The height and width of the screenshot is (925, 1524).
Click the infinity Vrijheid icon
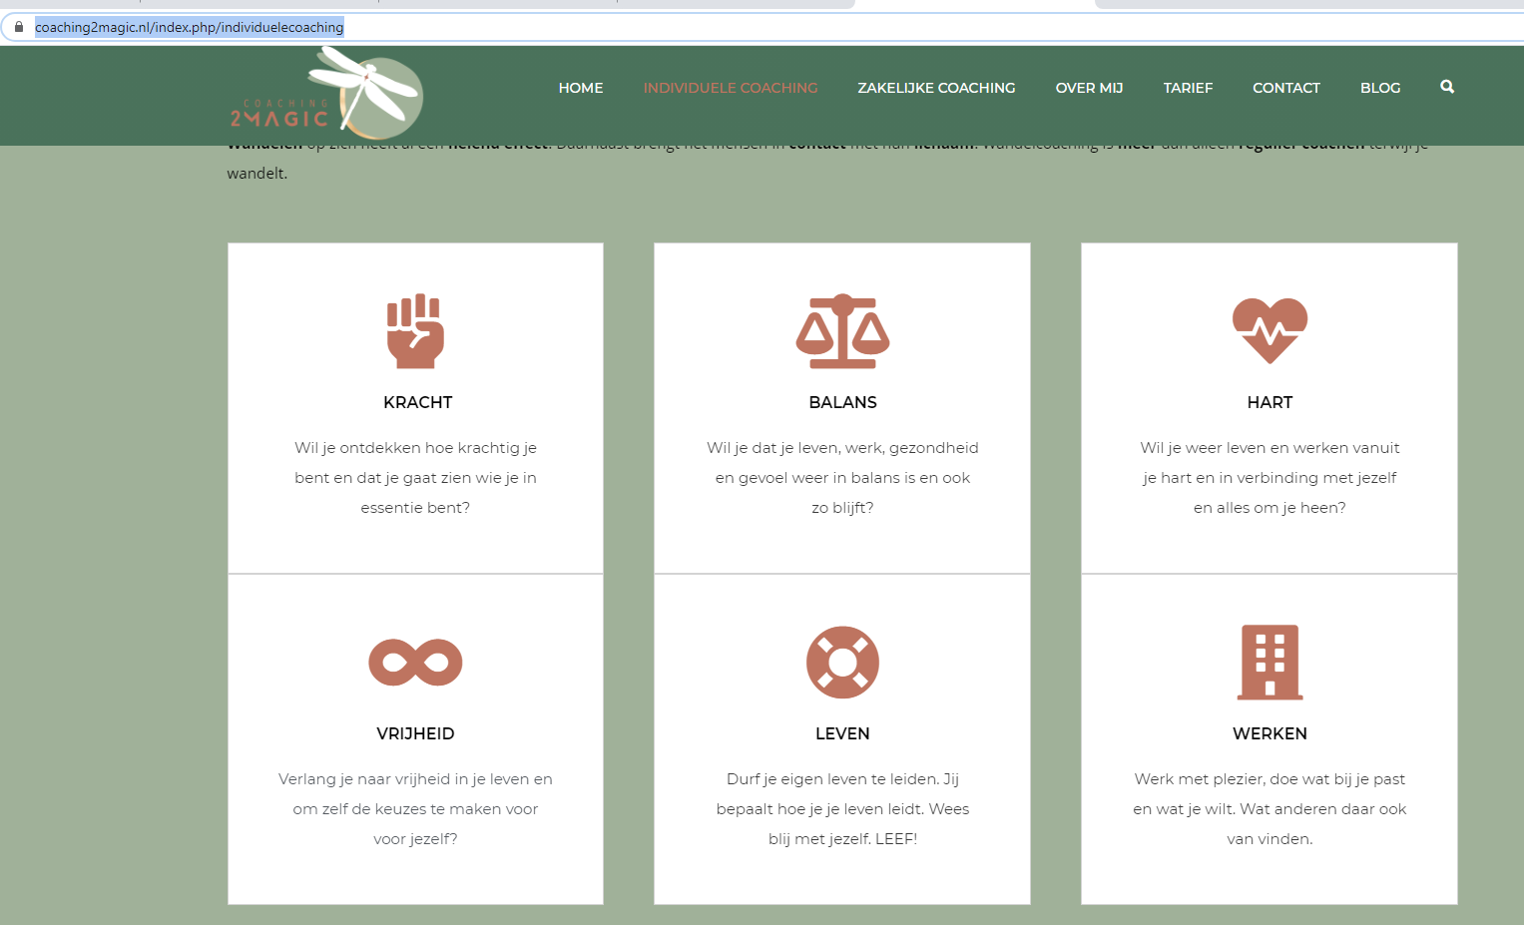tap(415, 663)
